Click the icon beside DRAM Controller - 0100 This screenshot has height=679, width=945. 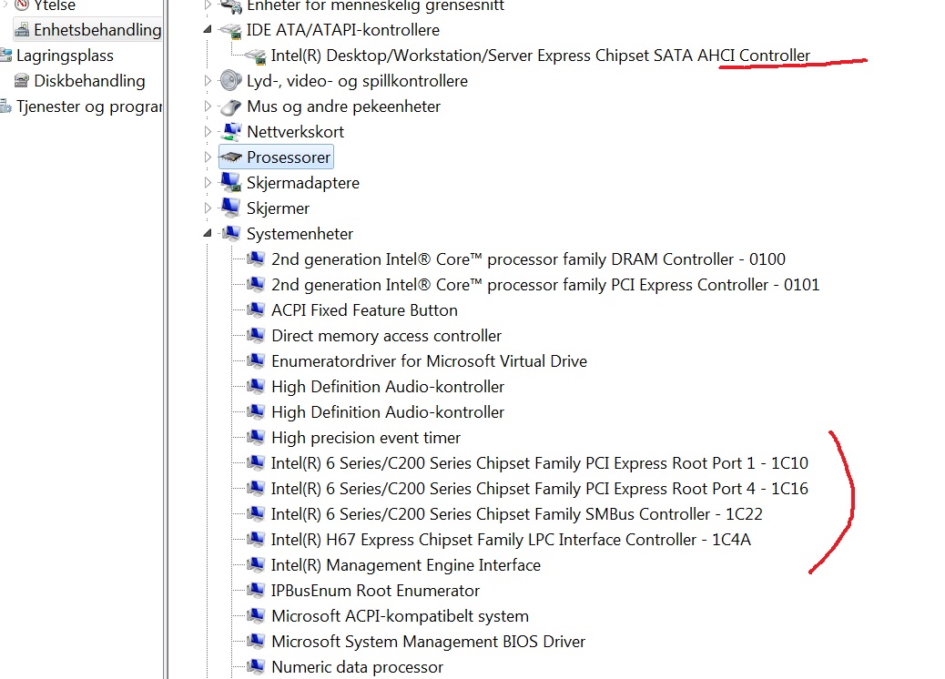[x=256, y=258]
